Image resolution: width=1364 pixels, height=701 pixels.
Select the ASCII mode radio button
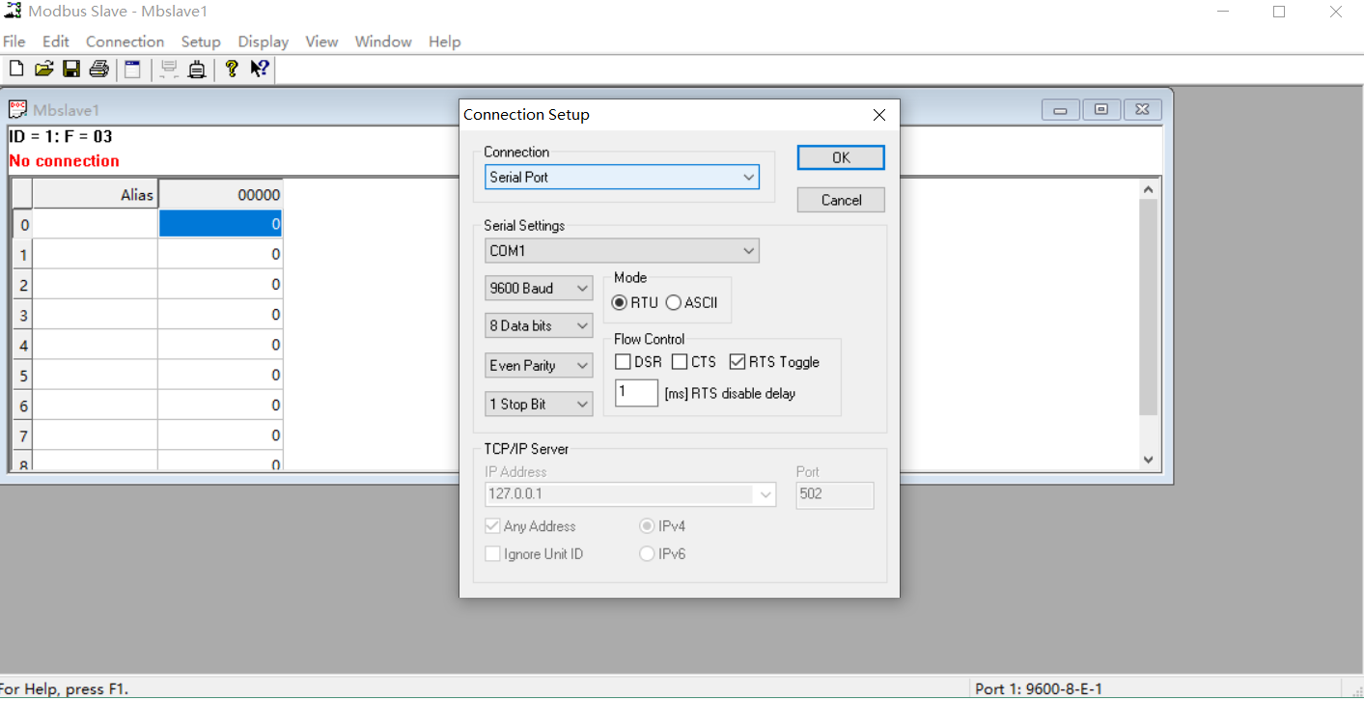(674, 303)
